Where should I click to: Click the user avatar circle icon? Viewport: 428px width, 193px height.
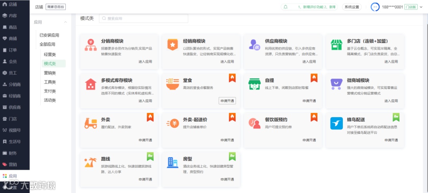point(375,7)
